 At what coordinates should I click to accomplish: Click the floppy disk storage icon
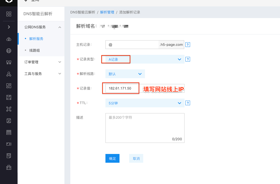[x=9, y=97]
